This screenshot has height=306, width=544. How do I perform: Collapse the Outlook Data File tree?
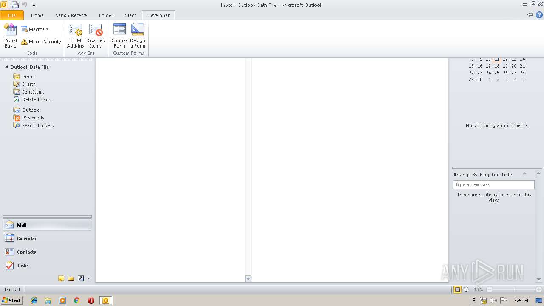pos(6,67)
